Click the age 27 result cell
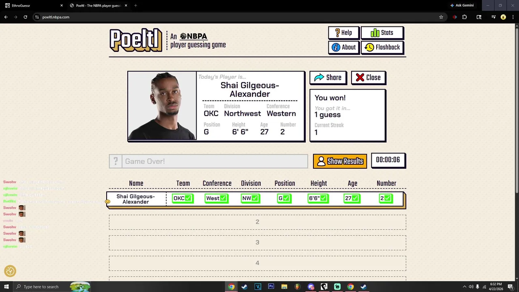The width and height of the screenshot is (519, 292). click(352, 198)
